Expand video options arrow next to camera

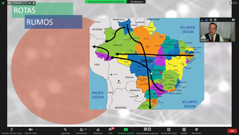(37, 129)
